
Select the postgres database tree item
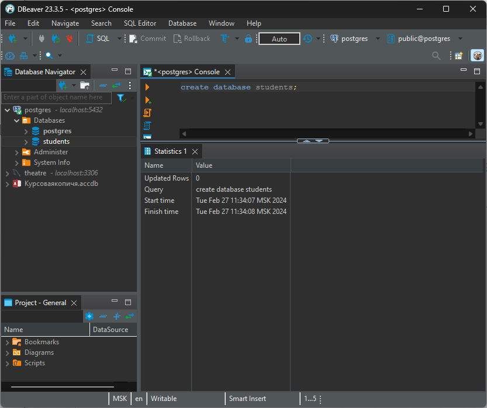click(x=57, y=131)
